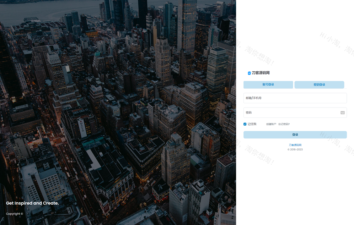Image resolution: width=354 pixels, height=225 pixels.
Task: Click the © 2016-2023 copyright text
Action: click(295, 149)
